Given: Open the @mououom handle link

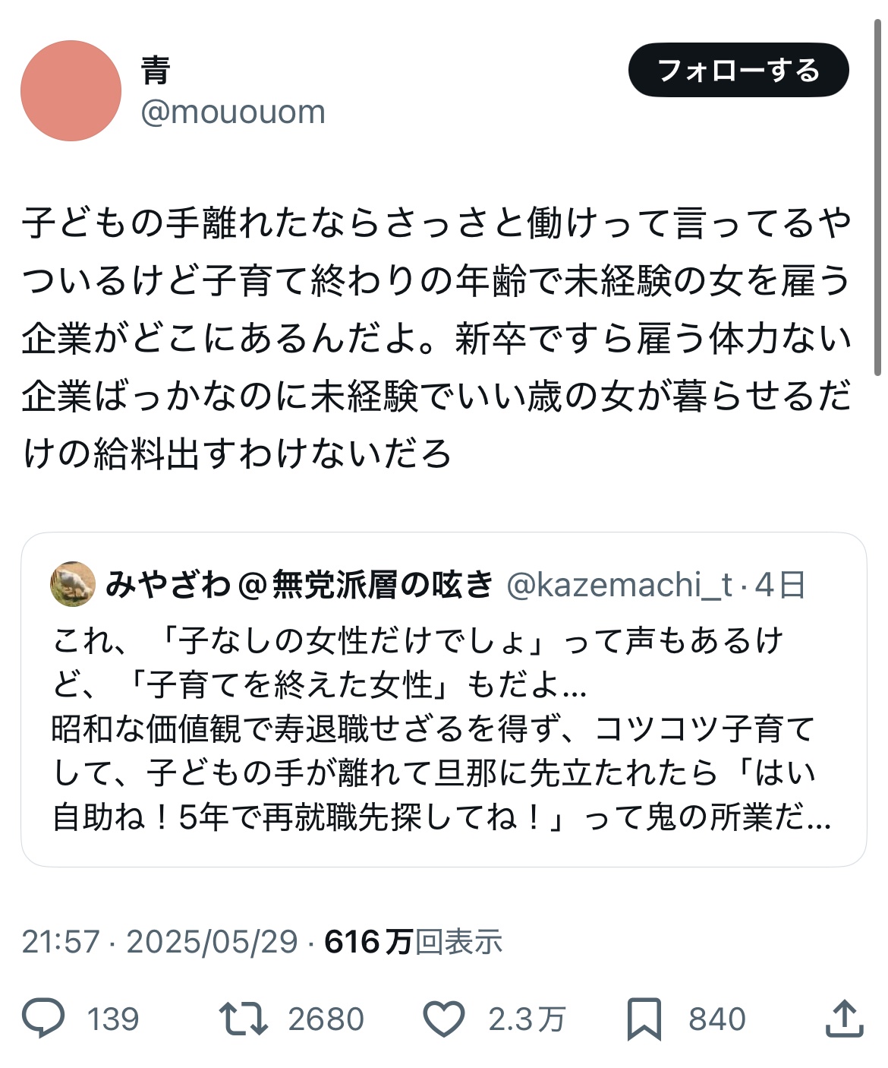Looking at the screenshot, I should [233, 112].
